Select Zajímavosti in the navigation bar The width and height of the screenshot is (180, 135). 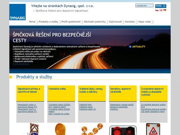coord(115,22)
